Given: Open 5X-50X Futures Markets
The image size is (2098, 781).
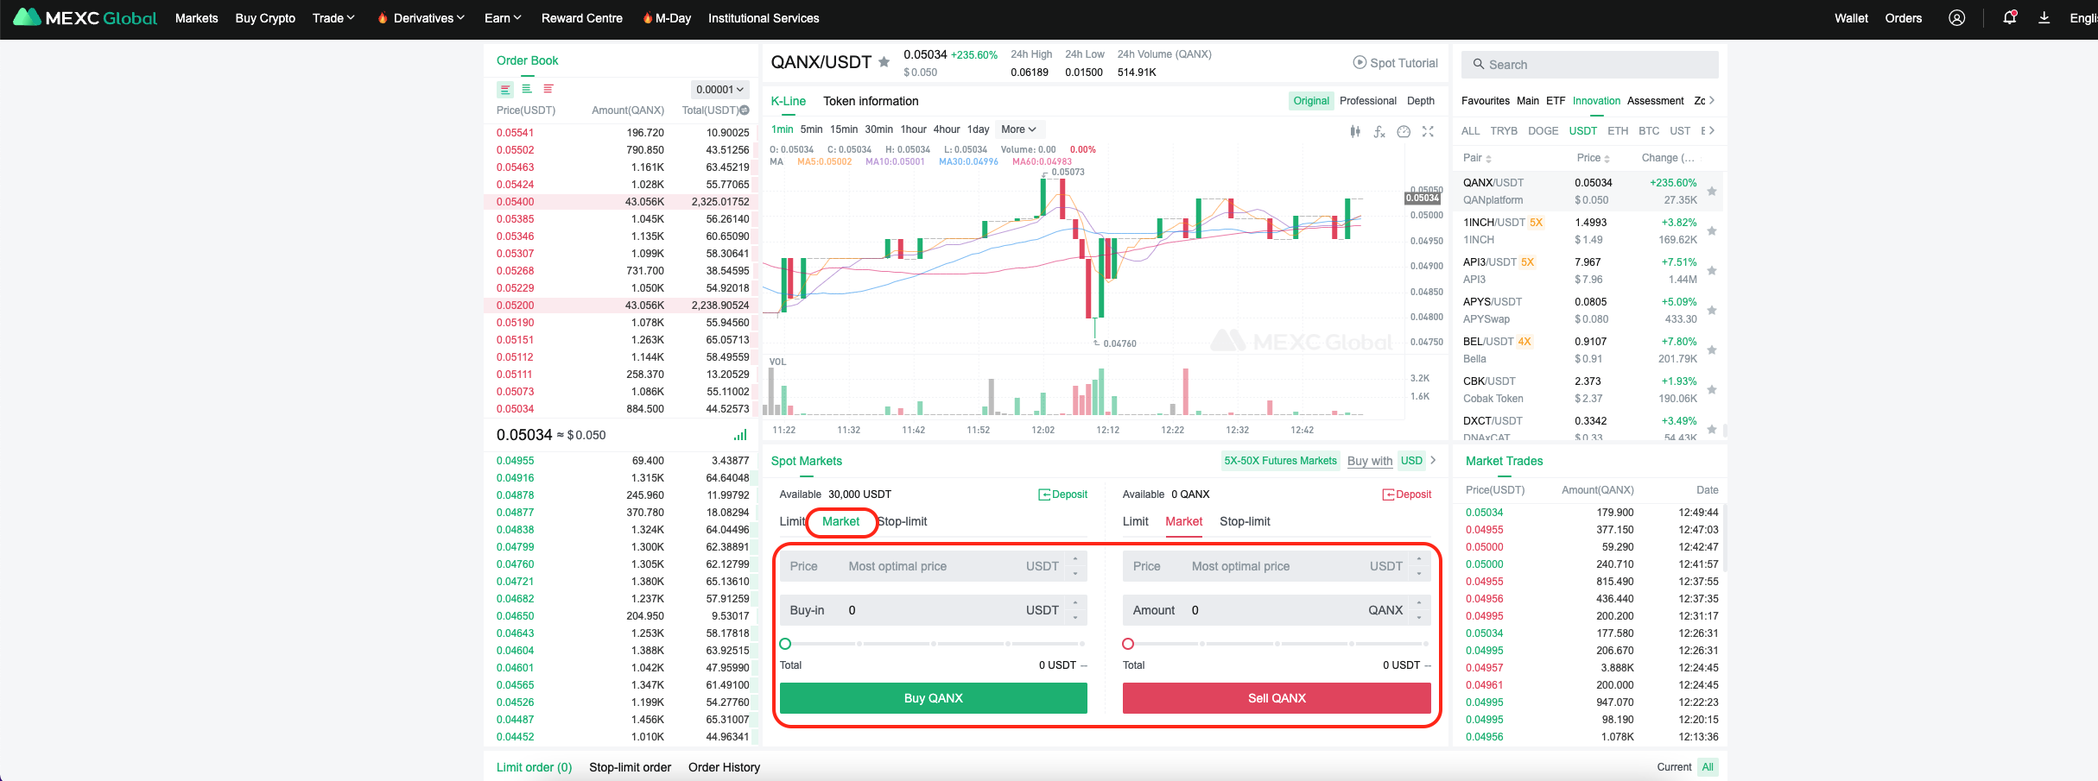Looking at the screenshot, I should (x=1280, y=461).
